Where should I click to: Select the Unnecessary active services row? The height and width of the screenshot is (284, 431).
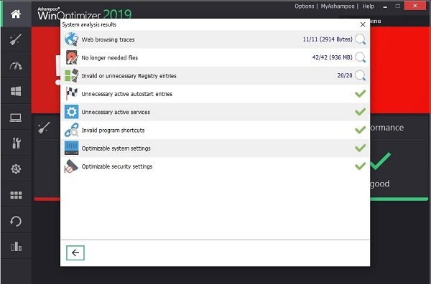(215, 112)
